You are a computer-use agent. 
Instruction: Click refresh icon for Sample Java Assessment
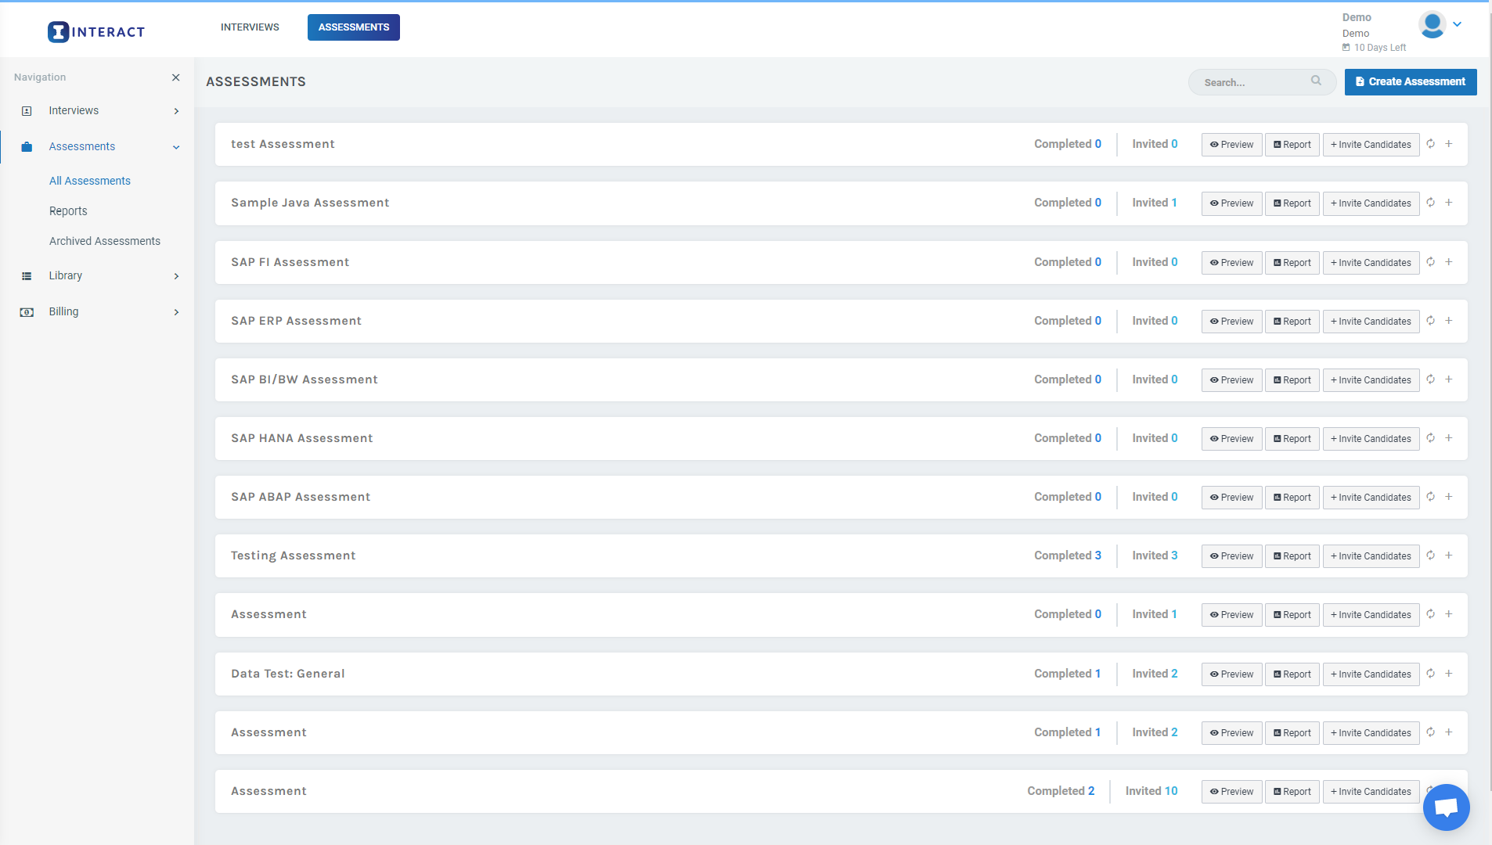[x=1430, y=203]
